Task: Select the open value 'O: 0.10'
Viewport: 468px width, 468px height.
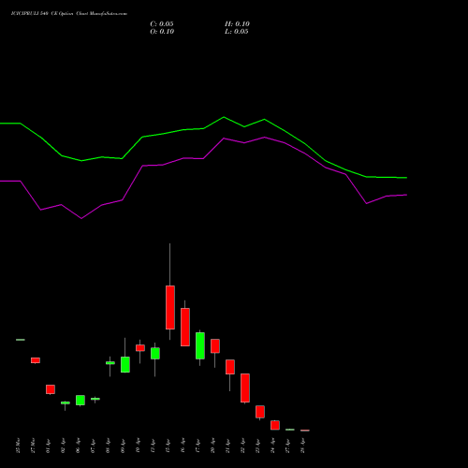Action: 162,32
